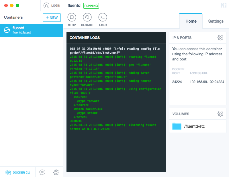Click the user login avatar icon

46,5
